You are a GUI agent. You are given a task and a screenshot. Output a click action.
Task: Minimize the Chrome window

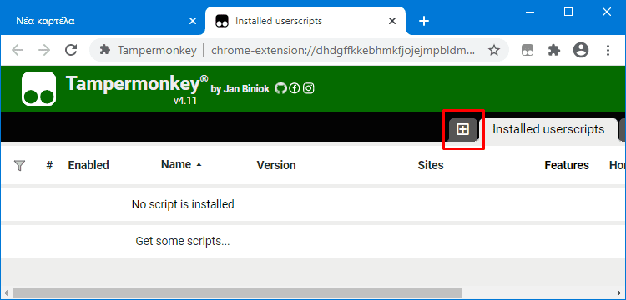[530, 12]
